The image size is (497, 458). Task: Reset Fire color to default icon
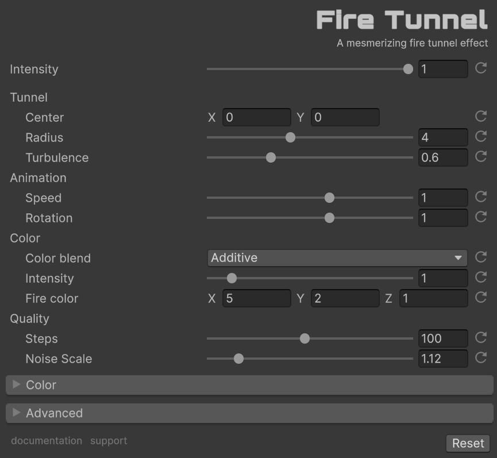coord(481,298)
